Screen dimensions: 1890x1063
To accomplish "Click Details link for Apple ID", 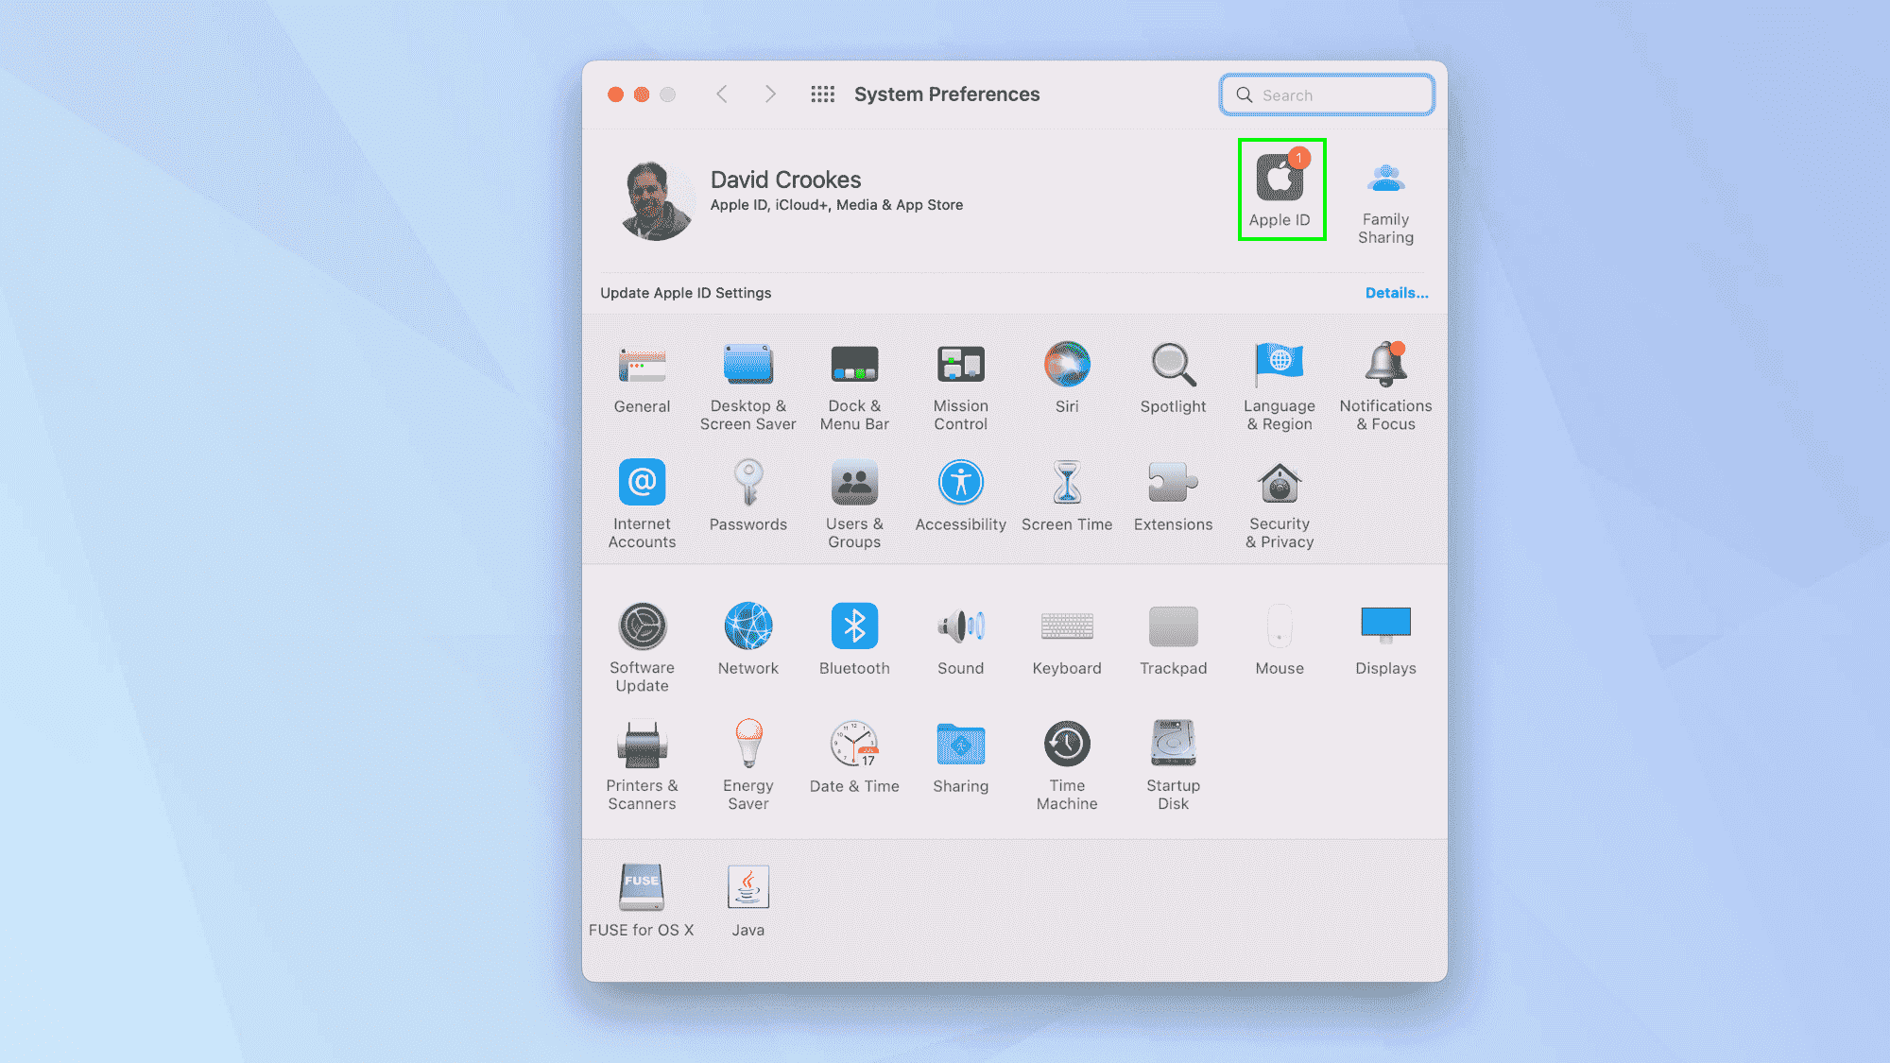I will tap(1397, 292).
